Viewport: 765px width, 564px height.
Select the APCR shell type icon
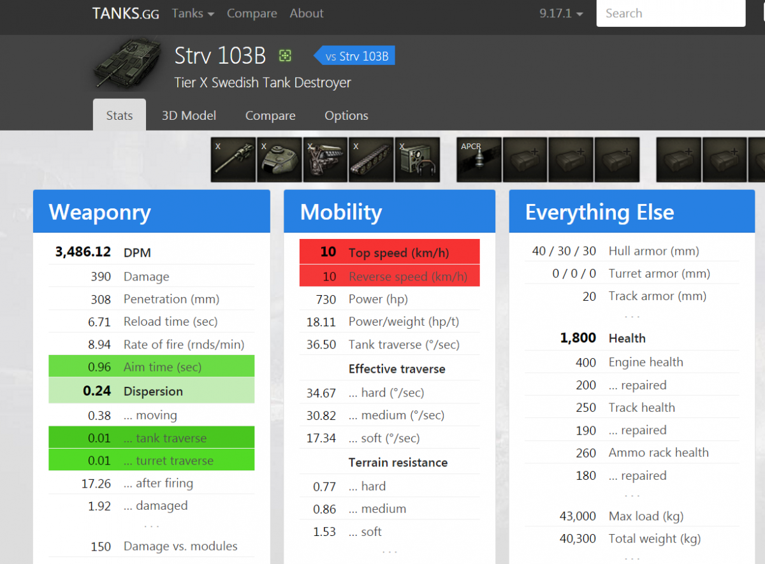pyautogui.click(x=479, y=160)
